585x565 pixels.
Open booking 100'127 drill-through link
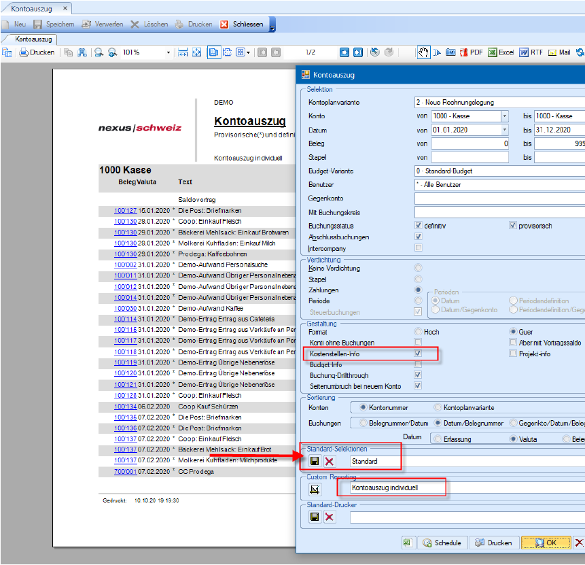coord(125,211)
